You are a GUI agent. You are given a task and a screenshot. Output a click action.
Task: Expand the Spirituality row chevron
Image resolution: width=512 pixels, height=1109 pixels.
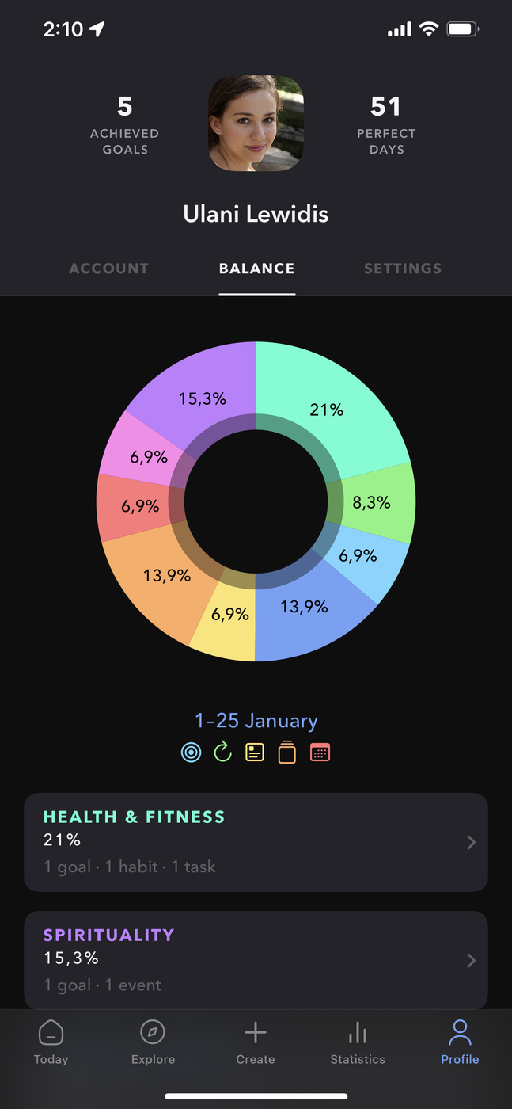(471, 960)
